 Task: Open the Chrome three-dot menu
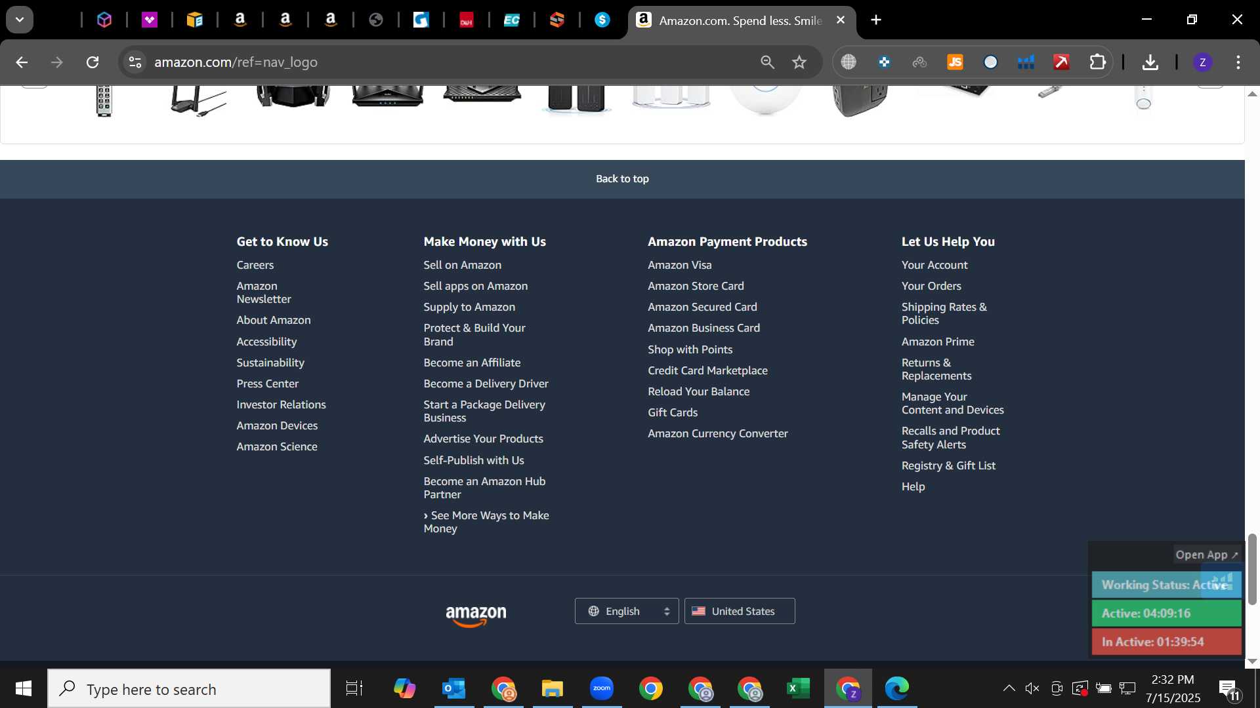[x=1238, y=62]
